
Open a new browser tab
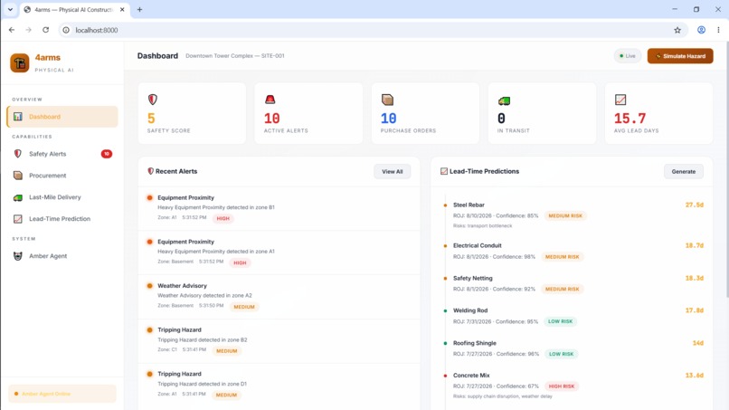tap(139, 9)
